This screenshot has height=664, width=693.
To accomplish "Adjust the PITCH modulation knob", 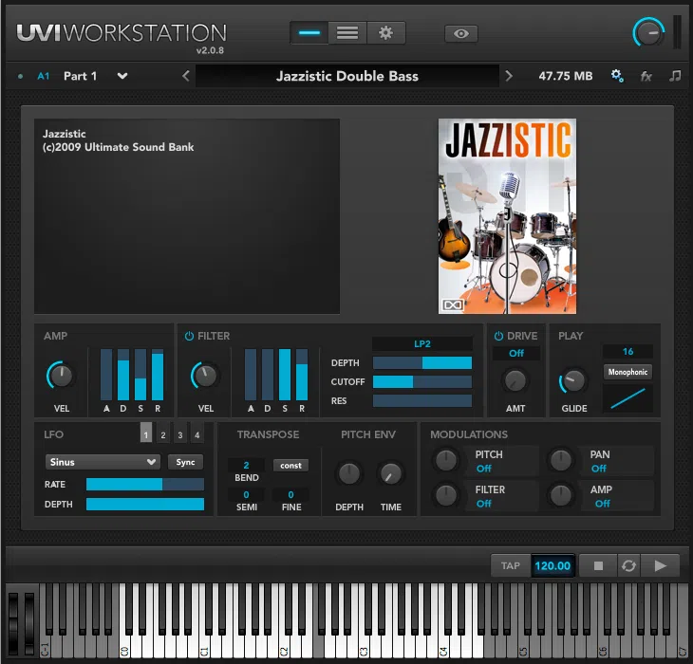I will (x=446, y=460).
